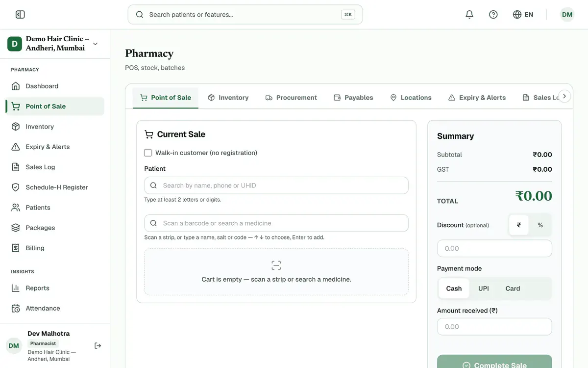Open the Sales Log tab
Image resolution: width=588 pixels, height=368 pixels.
(x=541, y=98)
